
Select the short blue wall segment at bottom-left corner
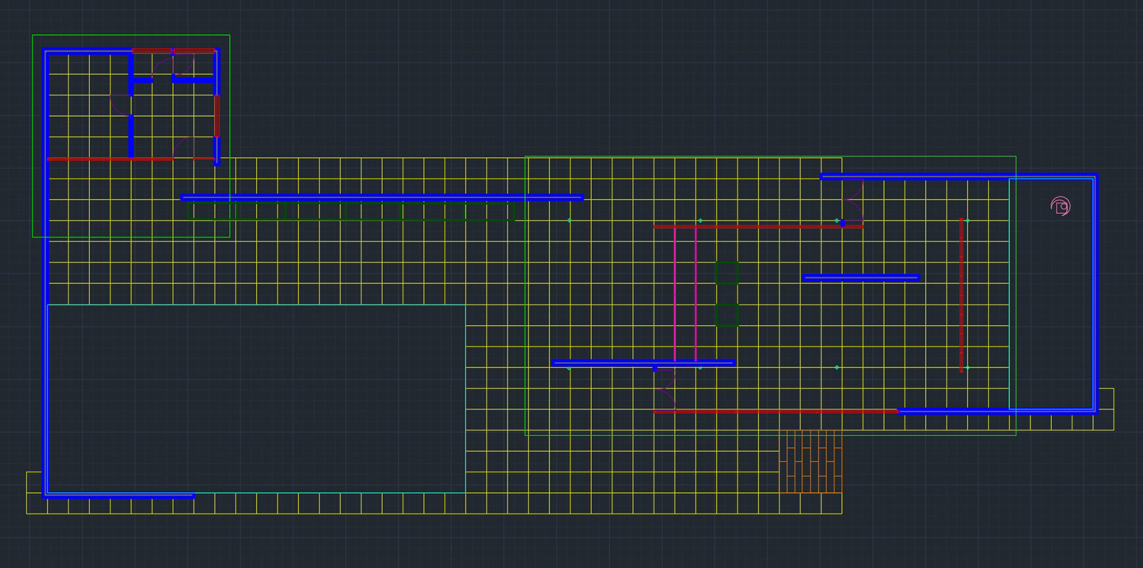click(x=119, y=495)
